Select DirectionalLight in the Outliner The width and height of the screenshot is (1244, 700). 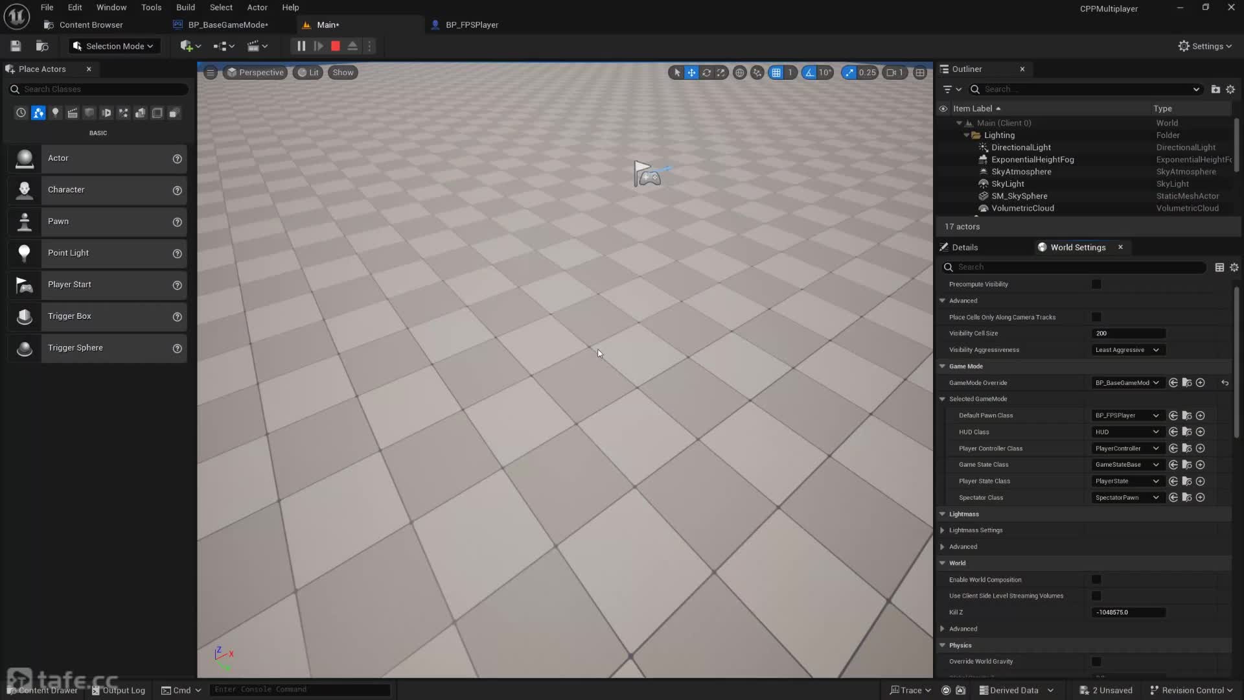click(x=1020, y=148)
